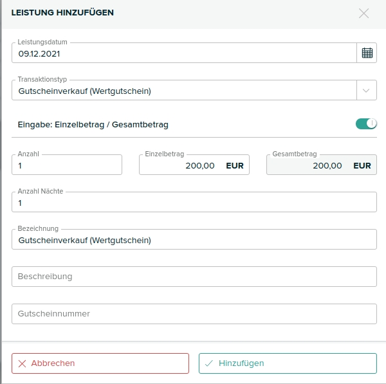Focus the Gutscheinnummer input field

pyautogui.click(x=194, y=314)
